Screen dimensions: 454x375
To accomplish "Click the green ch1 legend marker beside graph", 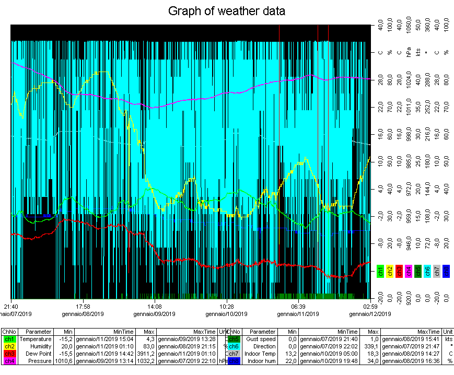I will point(380,271).
